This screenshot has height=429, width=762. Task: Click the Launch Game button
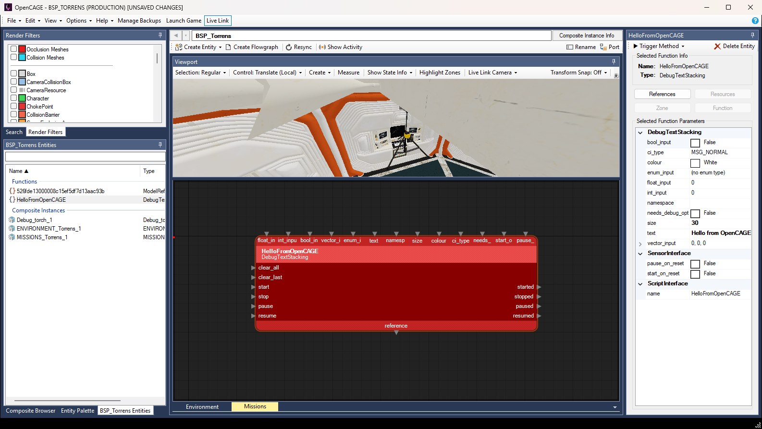[x=184, y=21]
